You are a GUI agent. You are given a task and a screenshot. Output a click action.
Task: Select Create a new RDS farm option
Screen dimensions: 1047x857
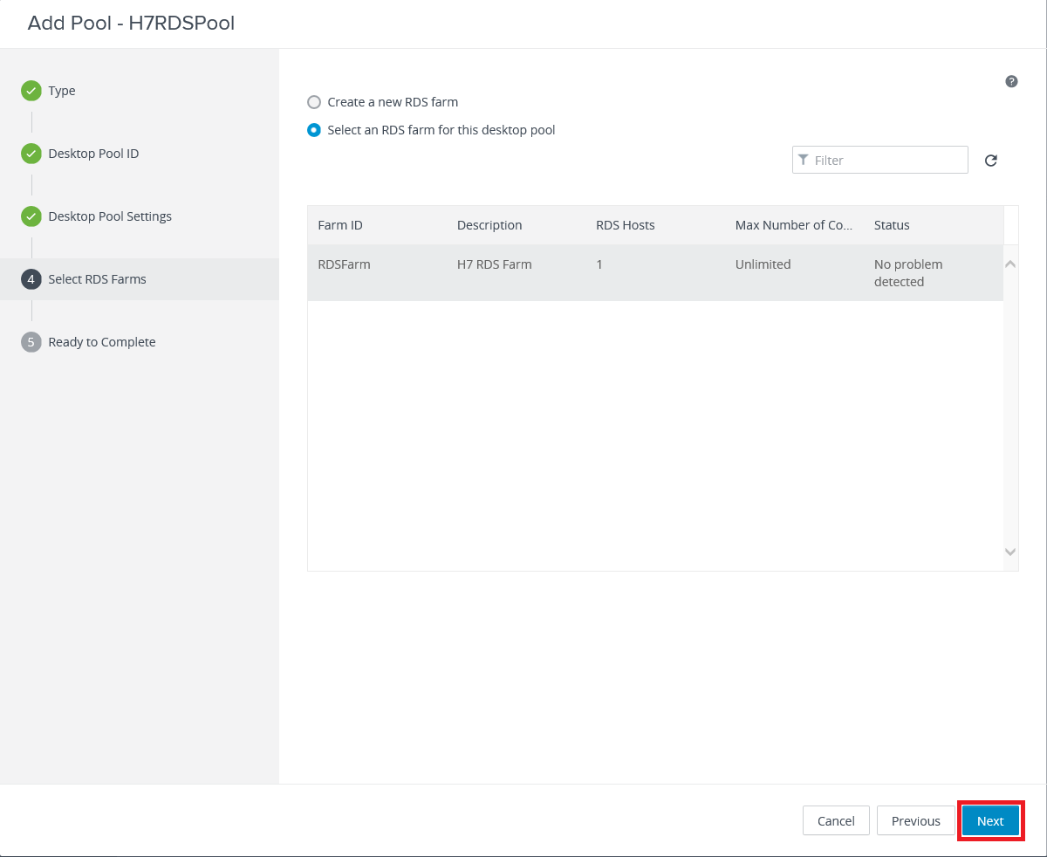pos(314,102)
